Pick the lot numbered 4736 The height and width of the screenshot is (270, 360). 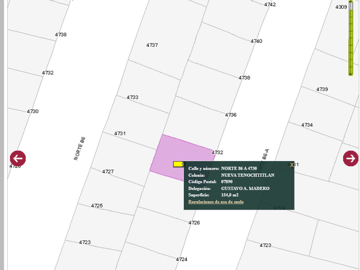pos(231,115)
